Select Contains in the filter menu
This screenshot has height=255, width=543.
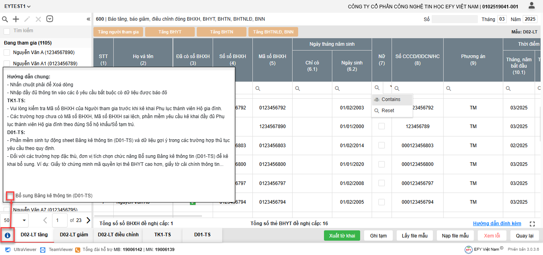pos(391,99)
